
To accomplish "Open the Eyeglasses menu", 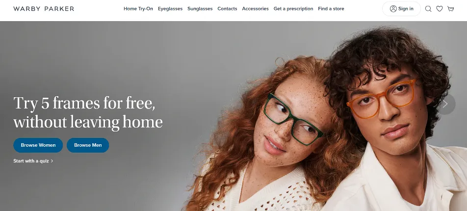I will (170, 9).
